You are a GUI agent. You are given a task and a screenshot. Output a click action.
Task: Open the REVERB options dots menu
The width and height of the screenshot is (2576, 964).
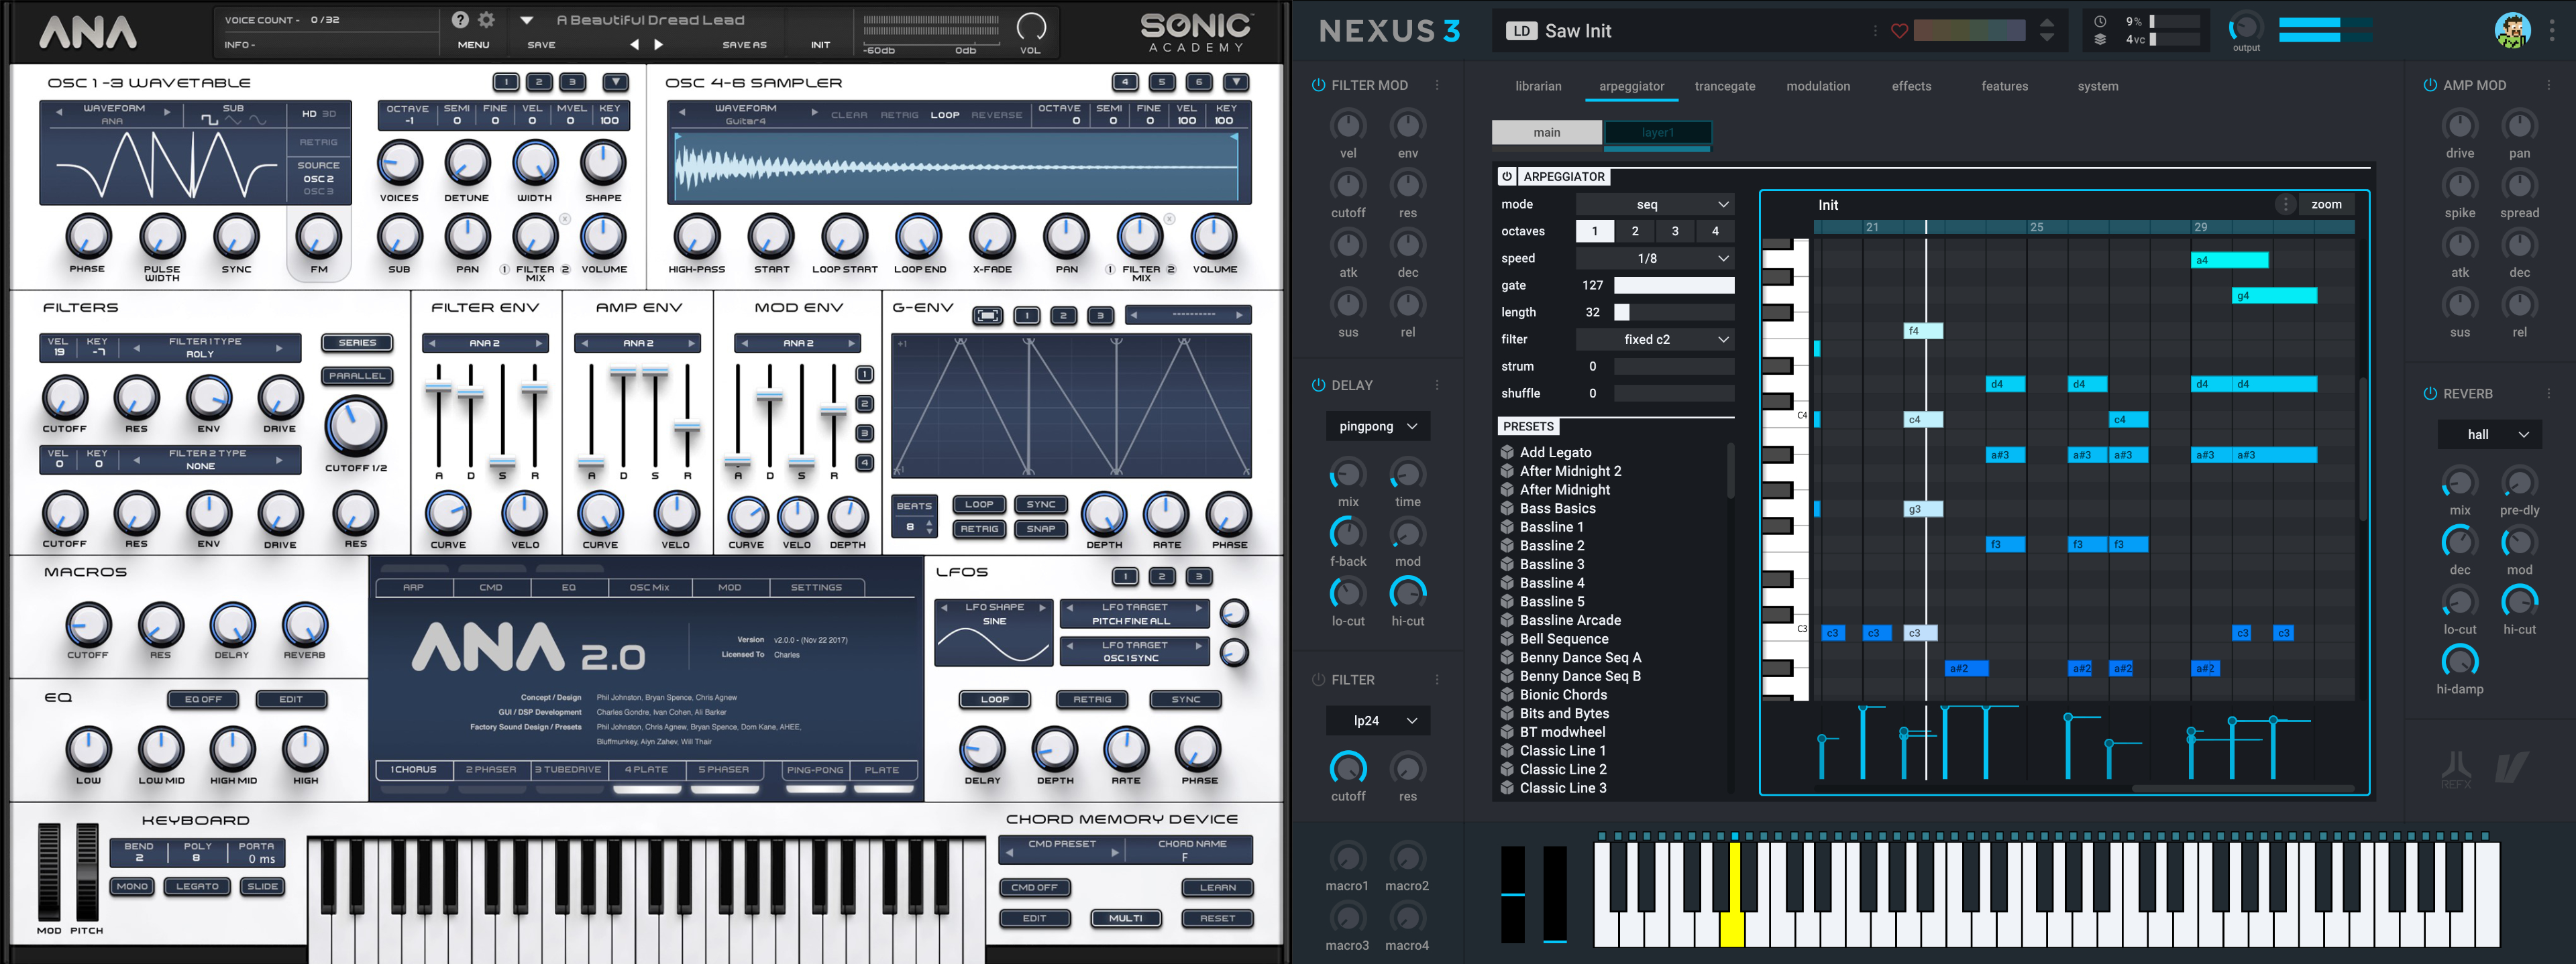point(2549,394)
